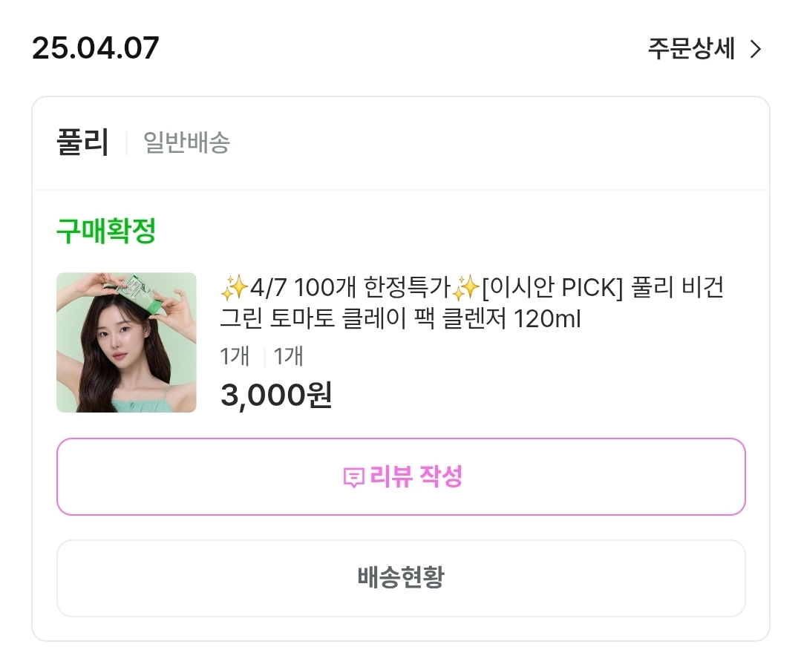Select the 일반배송 shipping label

point(186,142)
